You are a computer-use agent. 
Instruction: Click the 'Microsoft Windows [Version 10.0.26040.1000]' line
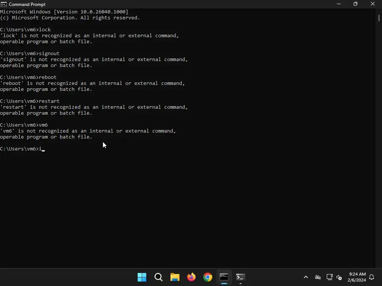[x=64, y=12]
